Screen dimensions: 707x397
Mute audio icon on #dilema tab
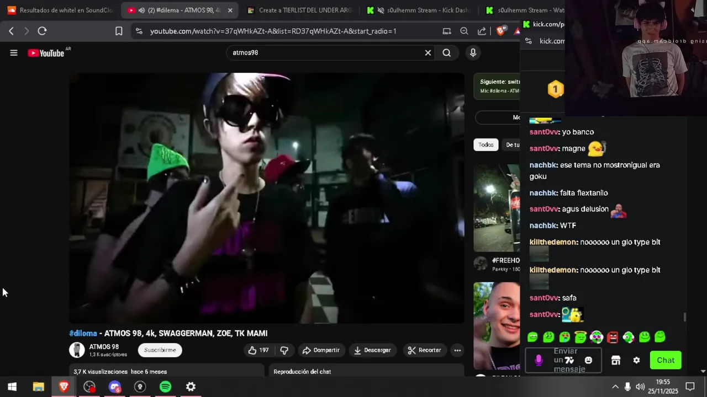pos(142,10)
